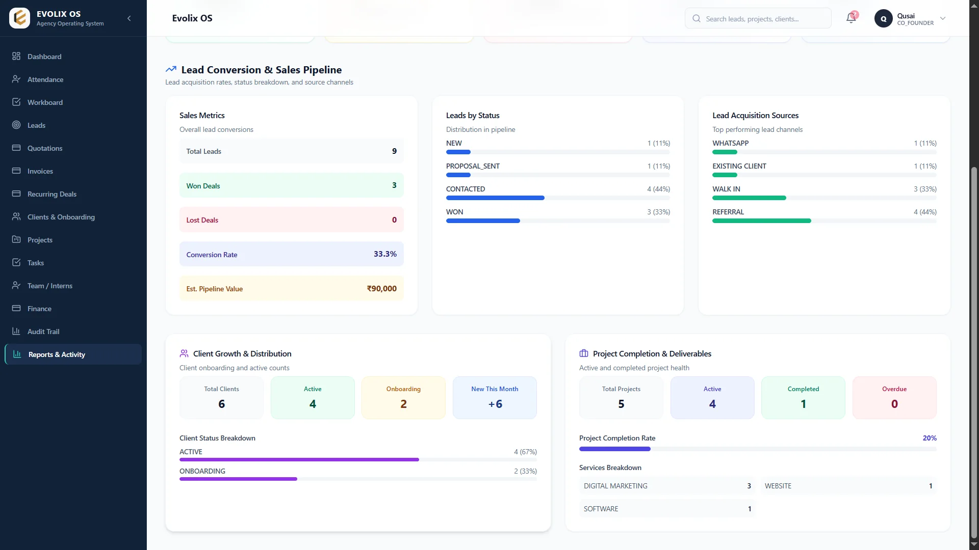
Task: Collapse the sidebar with the chevron
Action: (129, 18)
